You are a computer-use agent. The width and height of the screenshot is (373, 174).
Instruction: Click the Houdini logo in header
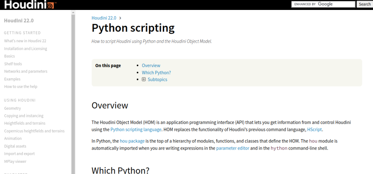click(x=30, y=5)
